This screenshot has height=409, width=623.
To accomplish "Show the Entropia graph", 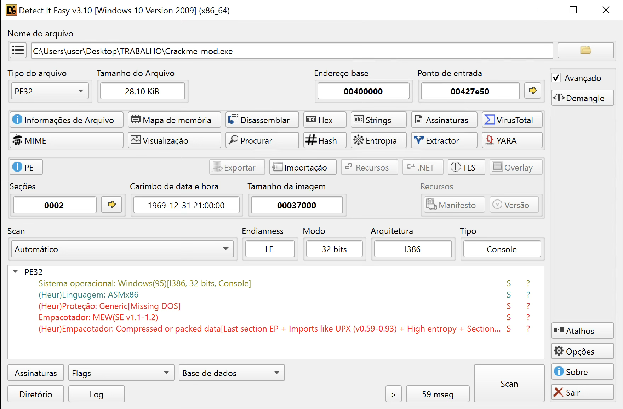I will [379, 140].
